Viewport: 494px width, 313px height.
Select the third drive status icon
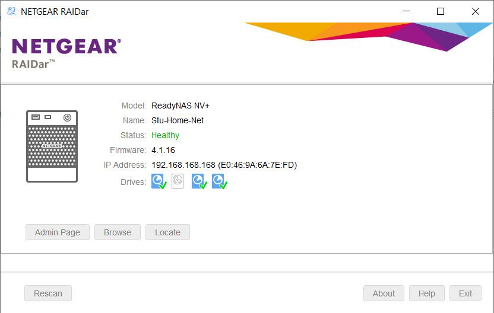click(199, 181)
